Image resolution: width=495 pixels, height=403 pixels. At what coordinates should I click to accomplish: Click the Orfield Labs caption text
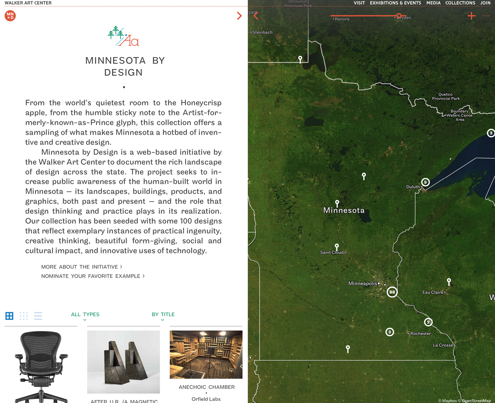pos(206,399)
